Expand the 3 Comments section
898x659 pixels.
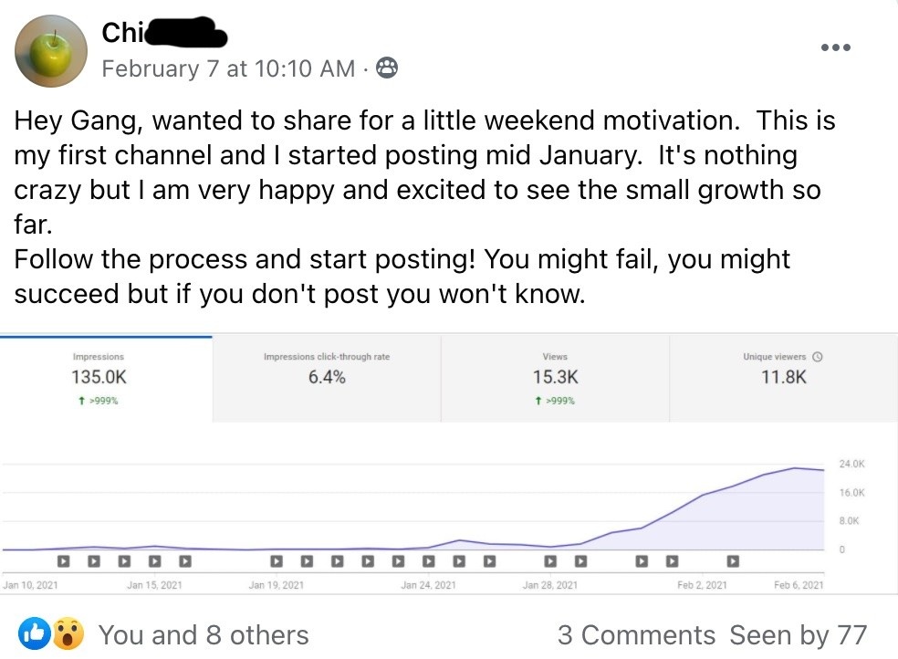[x=636, y=635]
